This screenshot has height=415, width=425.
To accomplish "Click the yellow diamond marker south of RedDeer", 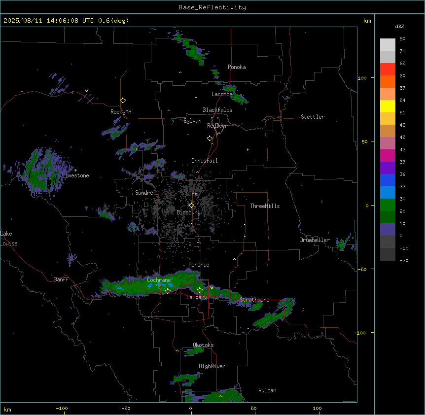I will (x=210, y=138).
